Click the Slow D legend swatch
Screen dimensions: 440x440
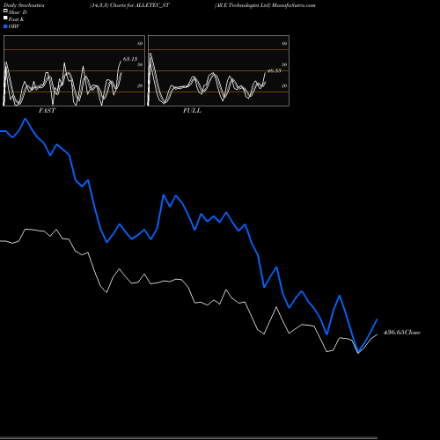pyautogui.click(x=5, y=11)
